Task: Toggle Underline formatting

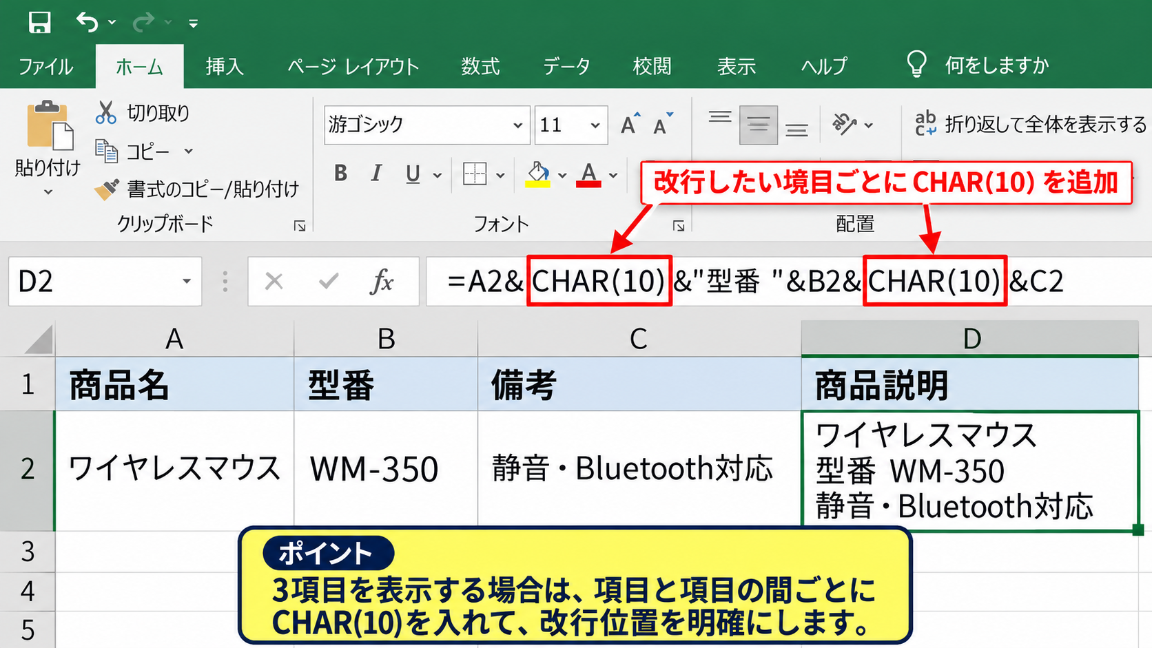Action: [x=413, y=174]
